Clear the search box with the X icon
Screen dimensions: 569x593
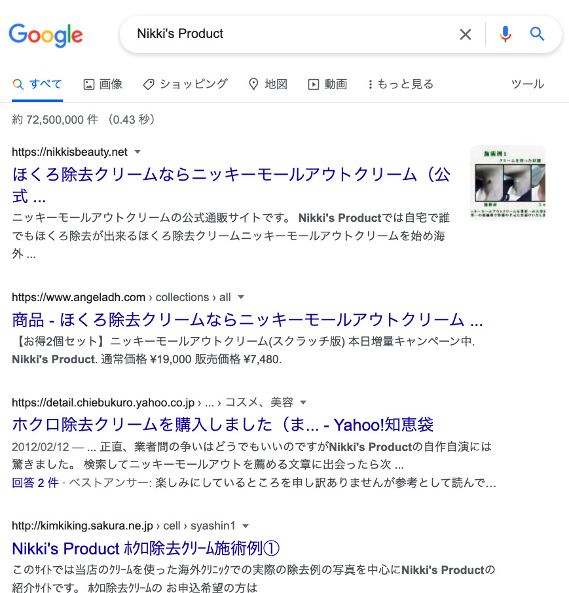click(x=466, y=35)
